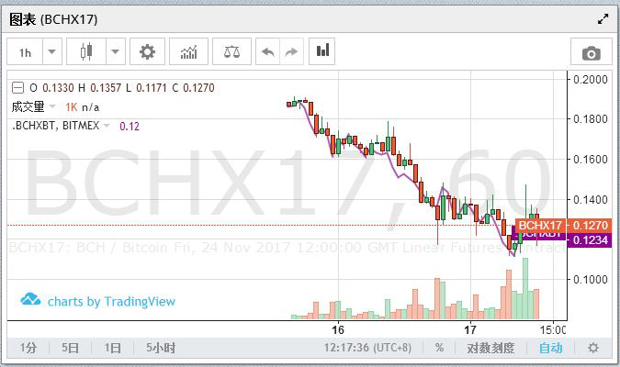The width and height of the screenshot is (620, 367).
Task: Redo the chart action
Action: point(291,51)
